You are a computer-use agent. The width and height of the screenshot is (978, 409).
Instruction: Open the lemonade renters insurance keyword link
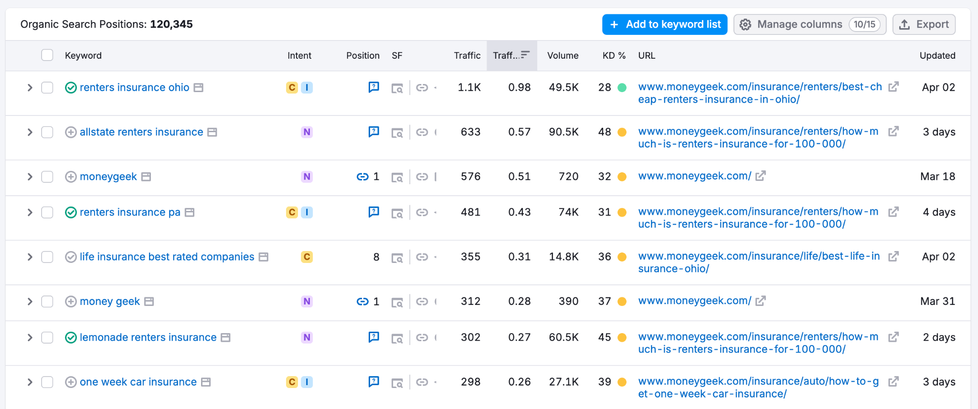[x=148, y=337]
